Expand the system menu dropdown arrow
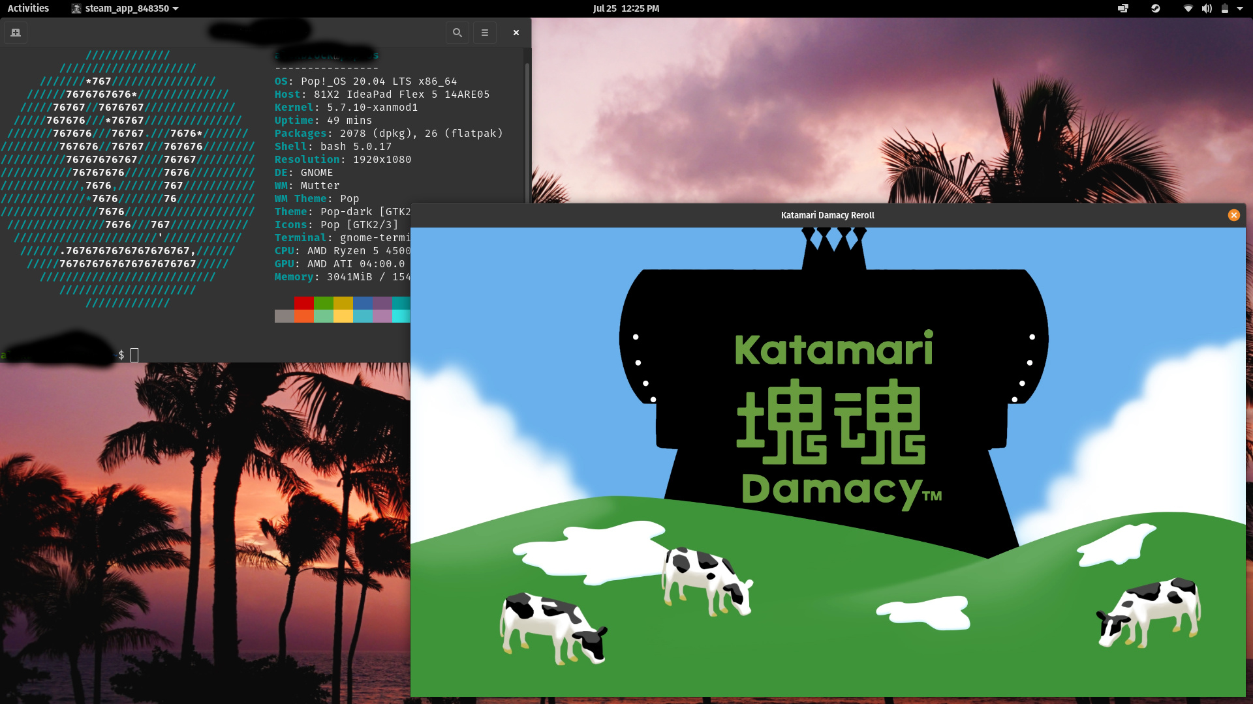1253x704 pixels. pyautogui.click(x=1240, y=8)
